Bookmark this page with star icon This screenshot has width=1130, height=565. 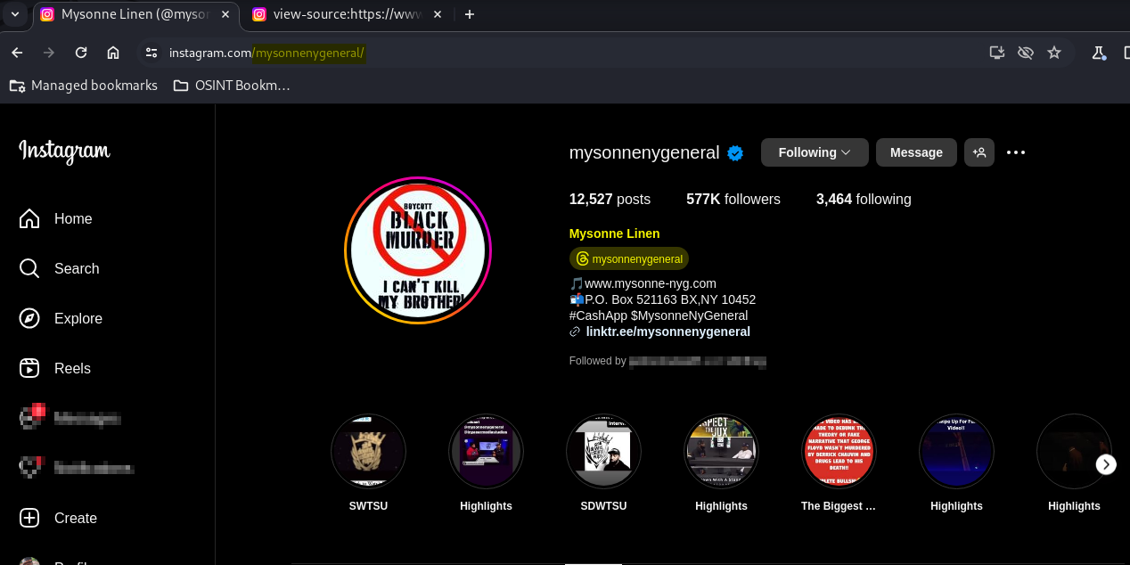pyautogui.click(x=1054, y=53)
